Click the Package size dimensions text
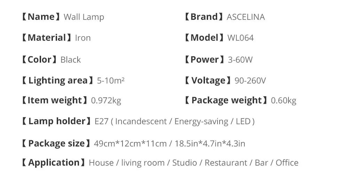348x183 pixels. (169, 144)
